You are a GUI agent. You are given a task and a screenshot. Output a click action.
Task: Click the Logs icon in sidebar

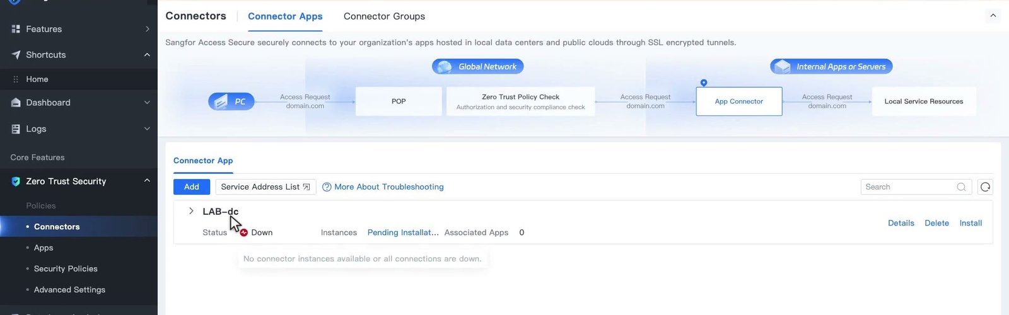coord(16,129)
